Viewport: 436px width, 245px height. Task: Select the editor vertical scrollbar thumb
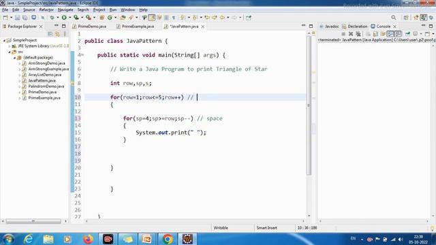pos(309,105)
